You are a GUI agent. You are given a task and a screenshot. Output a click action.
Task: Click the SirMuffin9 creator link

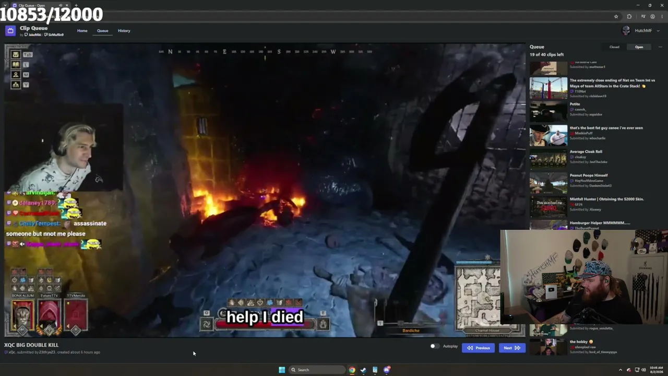point(54,35)
